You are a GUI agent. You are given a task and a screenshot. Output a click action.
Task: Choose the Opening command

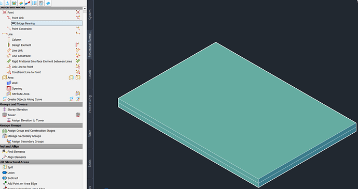tap(17, 89)
